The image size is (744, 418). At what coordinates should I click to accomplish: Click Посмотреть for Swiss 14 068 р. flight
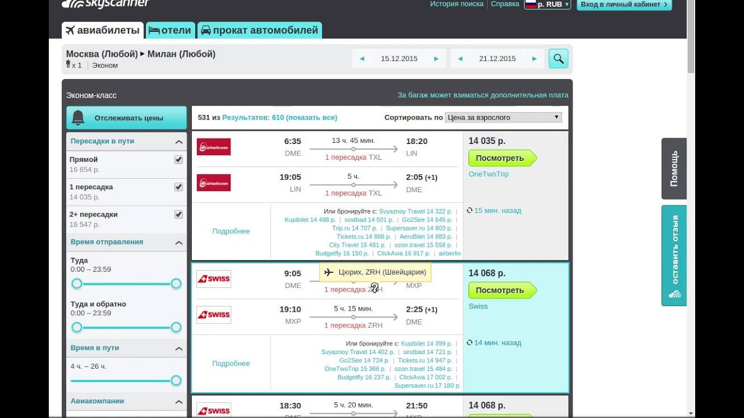pyautogui.click(x=502, y=290)
